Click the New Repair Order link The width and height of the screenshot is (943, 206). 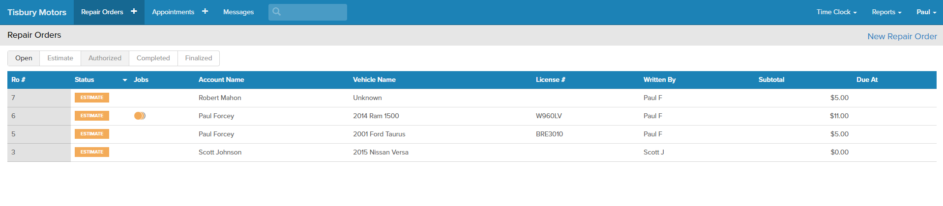pos(902,36)
